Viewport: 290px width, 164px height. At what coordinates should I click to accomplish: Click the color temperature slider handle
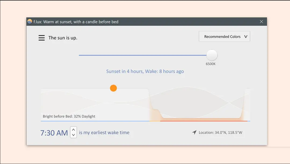point(212,55)
